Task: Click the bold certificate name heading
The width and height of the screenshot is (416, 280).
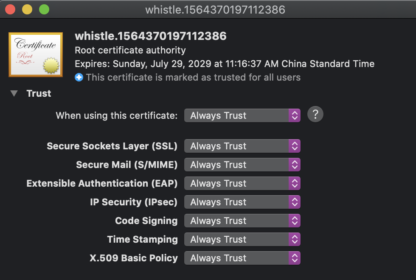Action: pos(151,36)
